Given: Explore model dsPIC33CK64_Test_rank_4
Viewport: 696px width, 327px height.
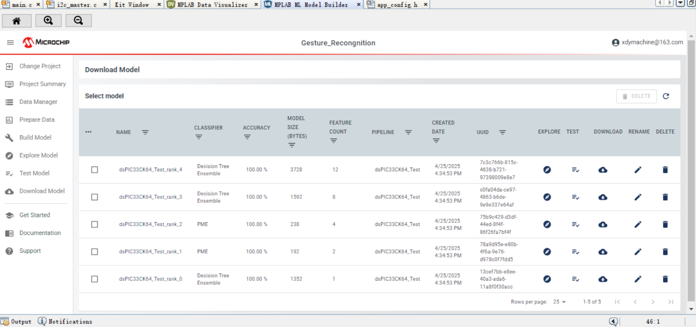Looking at the screenshot, I should click(x=547, y=170).
